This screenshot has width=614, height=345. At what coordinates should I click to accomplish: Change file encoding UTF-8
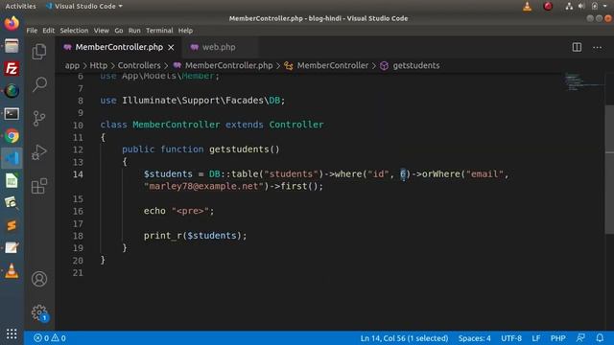click(511, 338)
